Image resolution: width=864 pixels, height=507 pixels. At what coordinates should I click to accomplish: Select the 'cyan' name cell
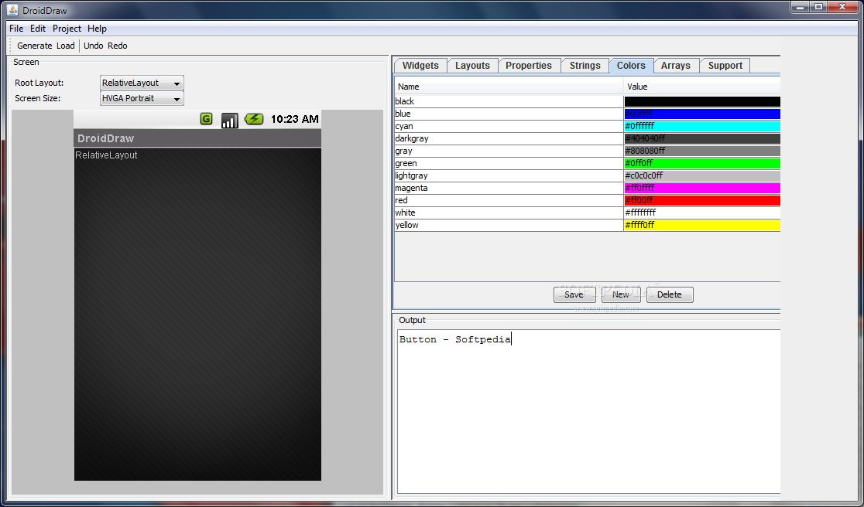tap(509, 126)
